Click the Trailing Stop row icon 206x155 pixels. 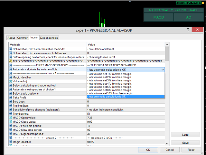pyautogui.click(x=11, y=106)
